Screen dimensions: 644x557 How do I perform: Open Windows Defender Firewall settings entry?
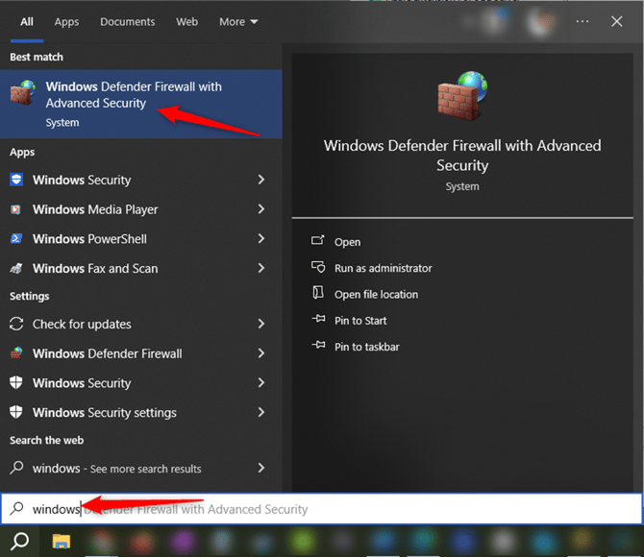tap(107, 353)
